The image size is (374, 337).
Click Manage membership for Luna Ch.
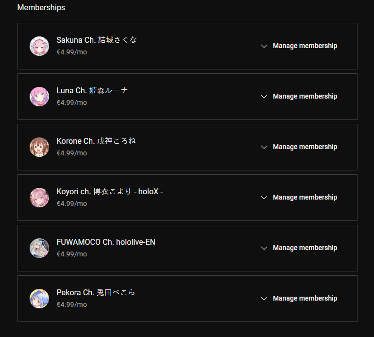click(x=305, y=96)
